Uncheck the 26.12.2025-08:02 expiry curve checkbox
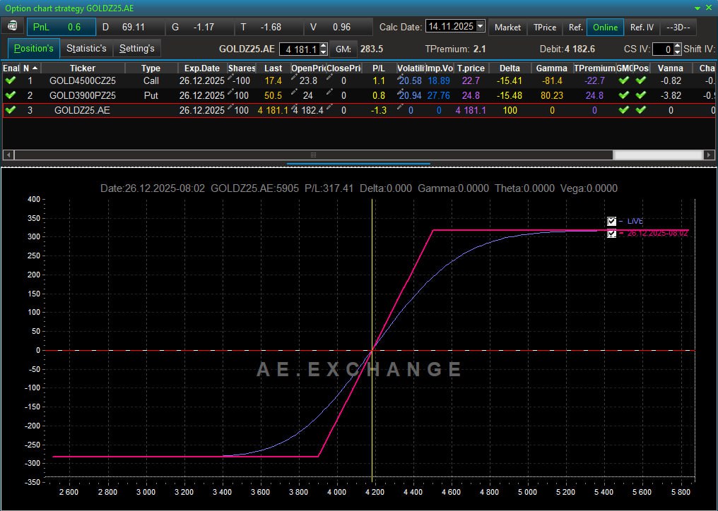The width and height of the screenshot is (718, 511). (612, 233)
